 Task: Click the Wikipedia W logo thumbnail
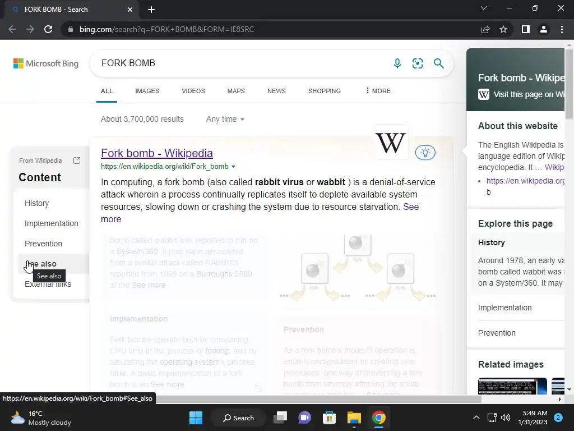coord(391,142)
